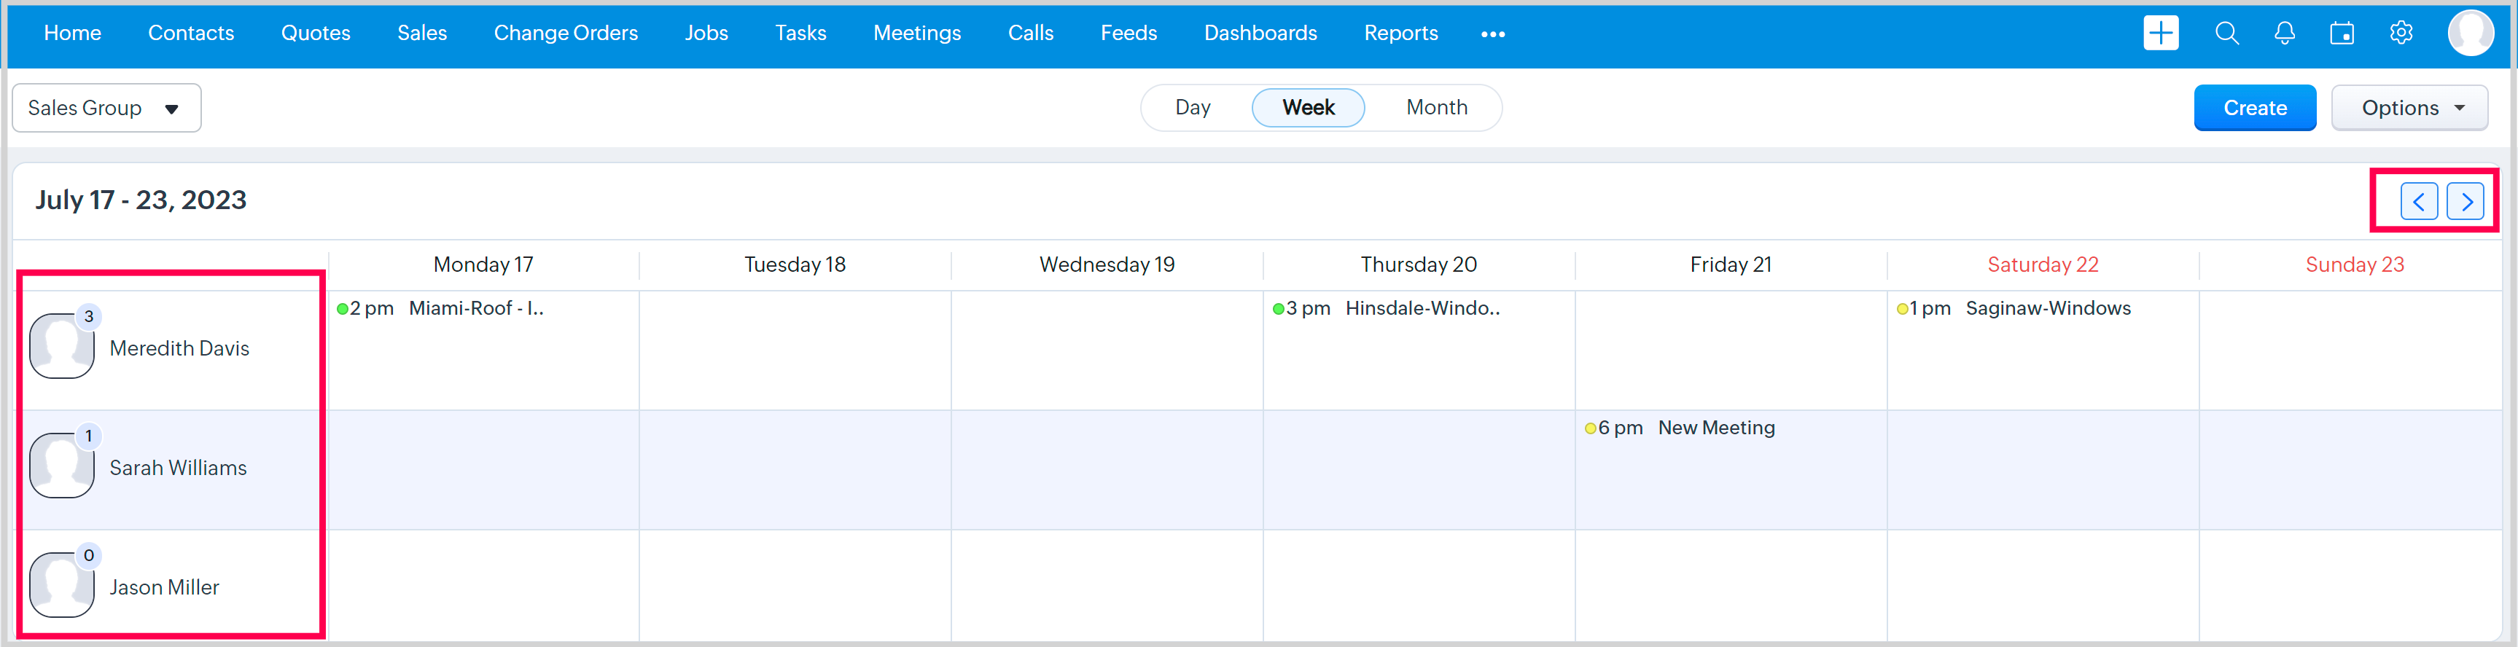Navigate to the Dashboards tab

pyautogui.click(x=1260, y=34)
